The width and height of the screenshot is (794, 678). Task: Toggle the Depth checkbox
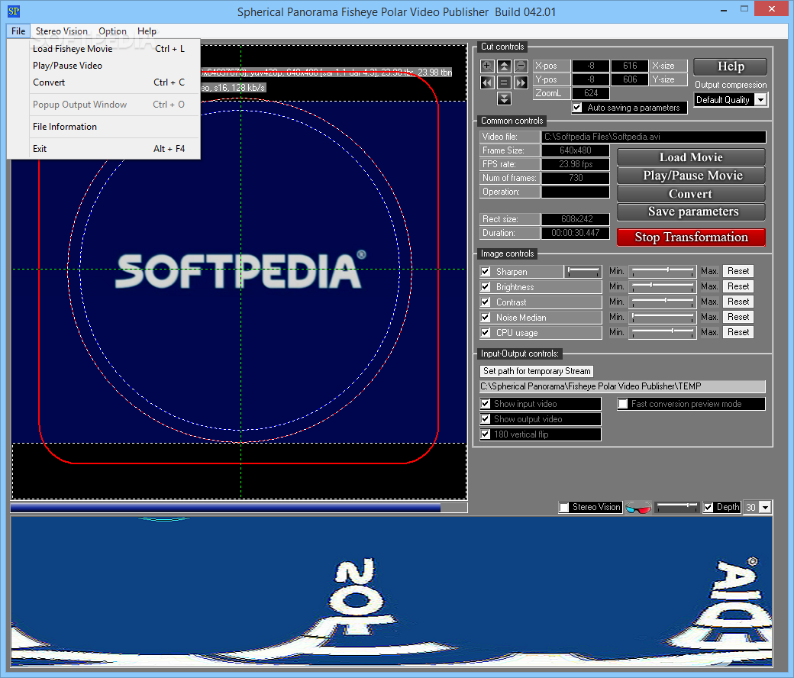coord(708,508)
